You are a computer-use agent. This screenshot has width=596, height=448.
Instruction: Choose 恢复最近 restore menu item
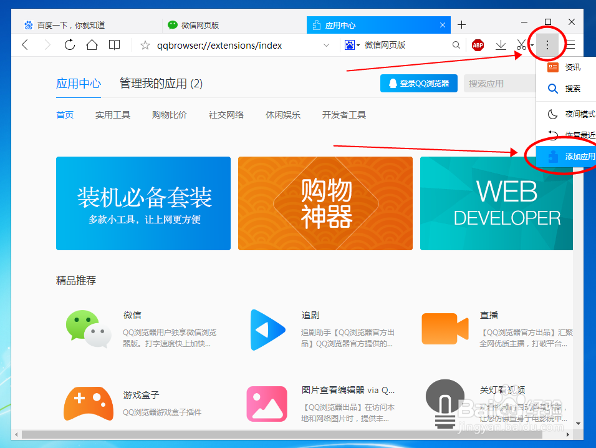pyautogui.click(x=566, y=135)
